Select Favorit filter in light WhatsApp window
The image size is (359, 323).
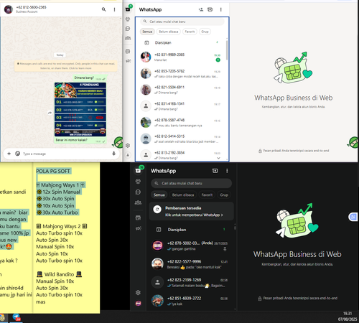190,32
